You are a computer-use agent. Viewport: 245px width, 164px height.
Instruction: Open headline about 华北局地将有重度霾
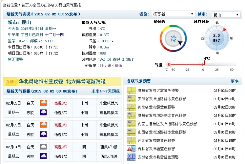coord(62,82)
